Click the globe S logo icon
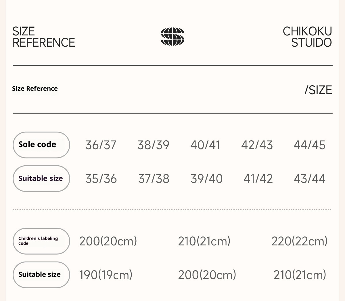This screenshot has width=345, height=301. pos(172,37)
